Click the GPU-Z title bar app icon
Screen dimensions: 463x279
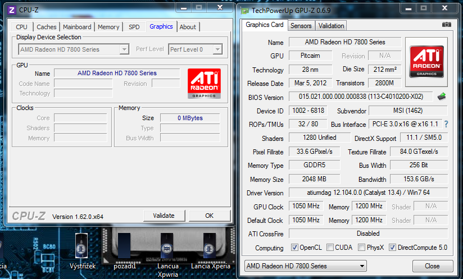coord(244,11)
